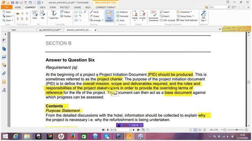This screenshot has width=252, height=141.
Task: Switch to the qp_march2012_e2.pdf document tab
Action: pos(50,30)
